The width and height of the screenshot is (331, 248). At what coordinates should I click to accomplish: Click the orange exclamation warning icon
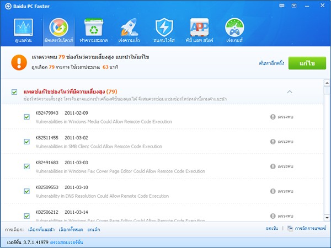pyautogui.click(x=19, y=62)
